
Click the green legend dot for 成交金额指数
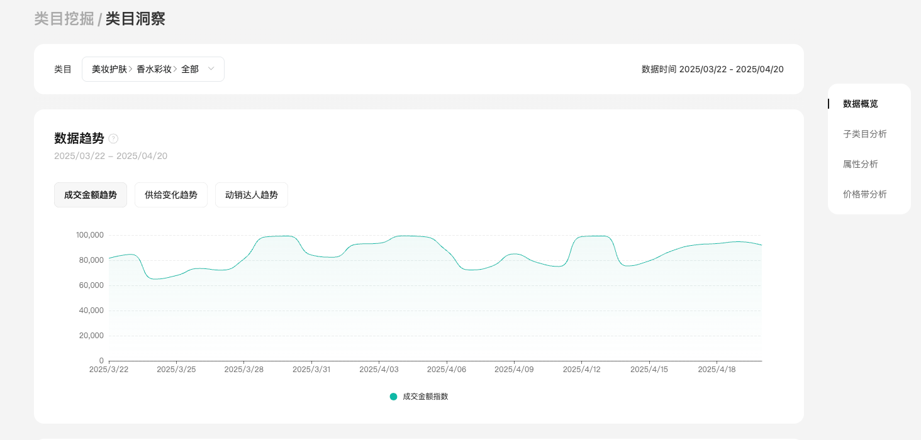[x=394, y=397]
